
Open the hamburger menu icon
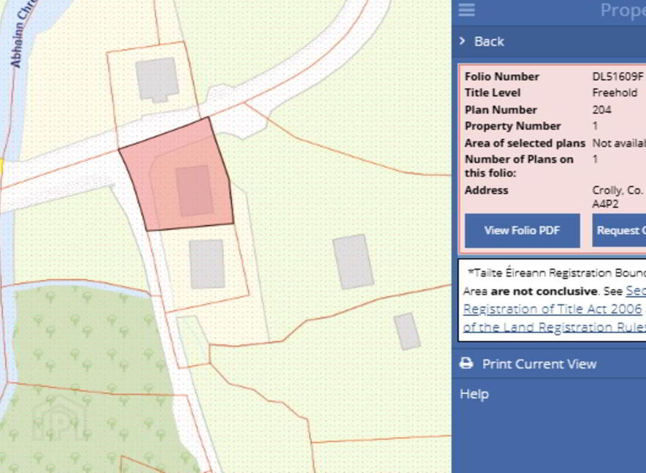coord(466,10)
